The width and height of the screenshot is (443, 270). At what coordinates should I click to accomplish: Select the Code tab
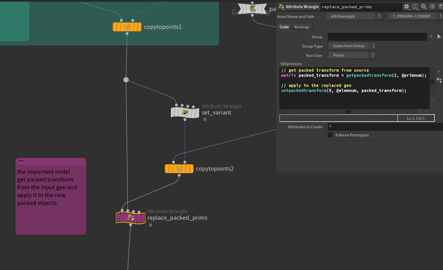pyautogui.click(x=284, y=27)
